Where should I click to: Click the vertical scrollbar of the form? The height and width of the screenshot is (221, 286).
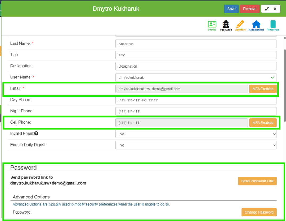pyautogui.click(x=284, y=85)
